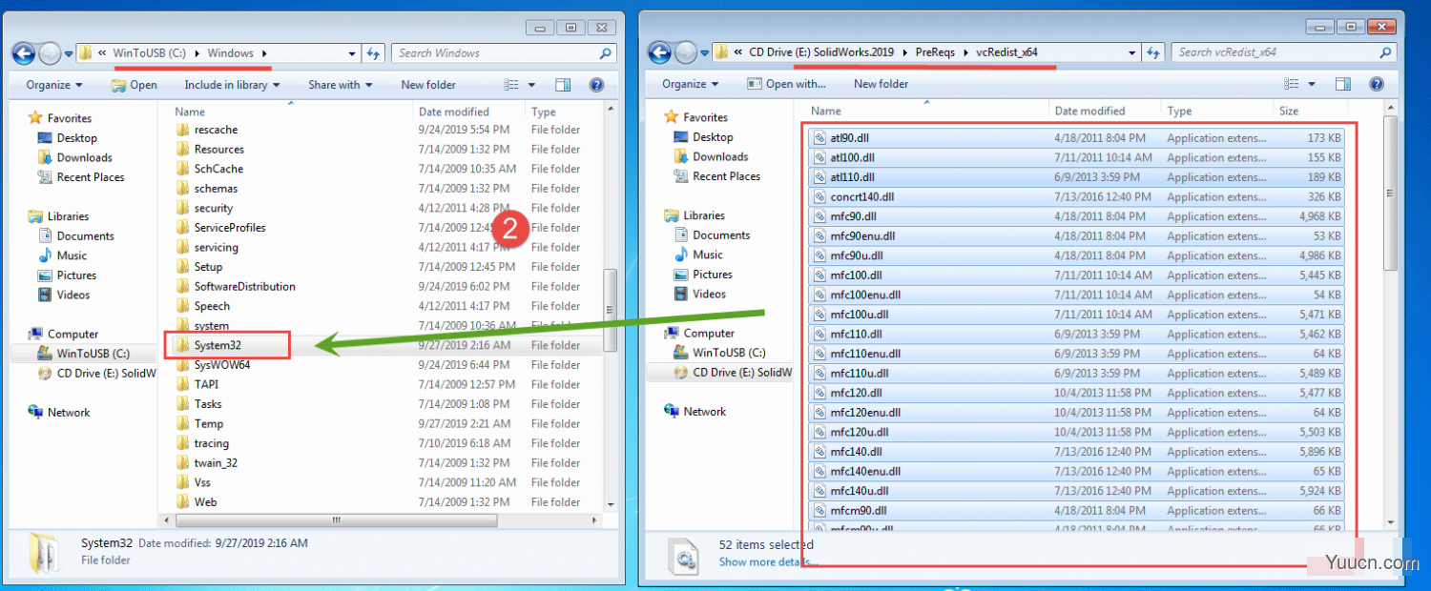
Task: Change view icon in vcRedist_x64 window
Action: 1293,84
